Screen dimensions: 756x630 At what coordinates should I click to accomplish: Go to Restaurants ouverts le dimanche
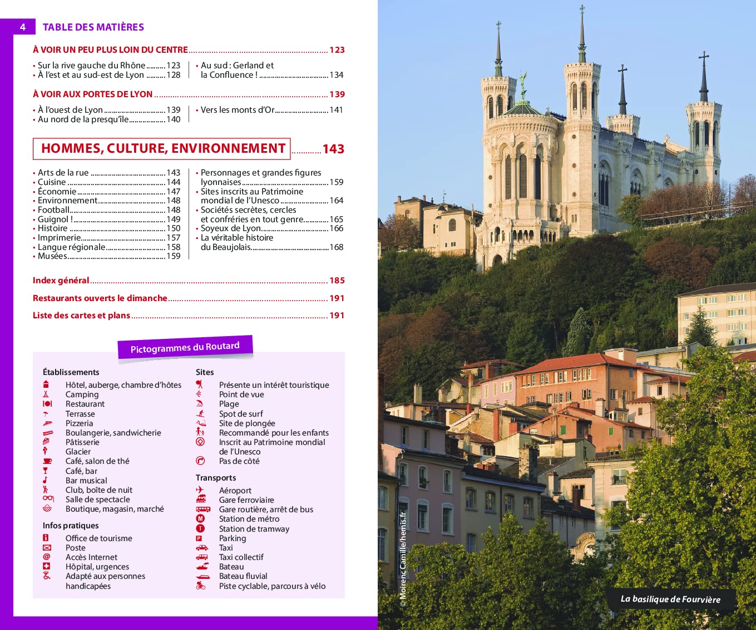click(100, 298)
